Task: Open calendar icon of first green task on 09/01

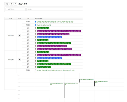Action: point(36,28)
